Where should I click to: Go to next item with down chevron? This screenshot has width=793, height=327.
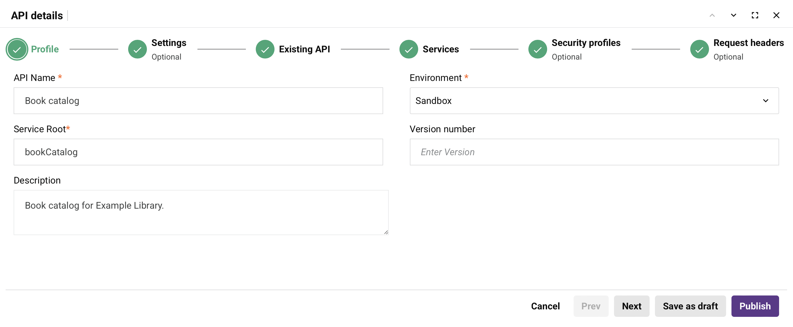pyautogui.click(x=734, y=15)
